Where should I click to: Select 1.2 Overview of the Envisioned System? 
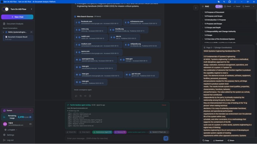pyautogui.click(x=219, y=39)
